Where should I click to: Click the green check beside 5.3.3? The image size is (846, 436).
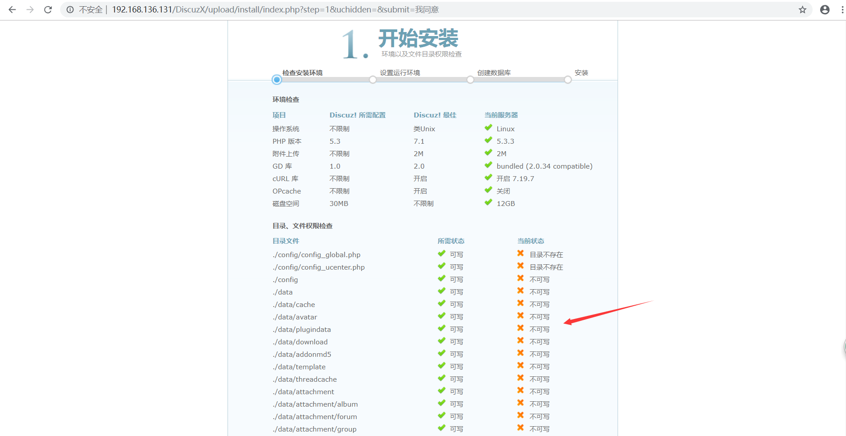coord(488,140)
